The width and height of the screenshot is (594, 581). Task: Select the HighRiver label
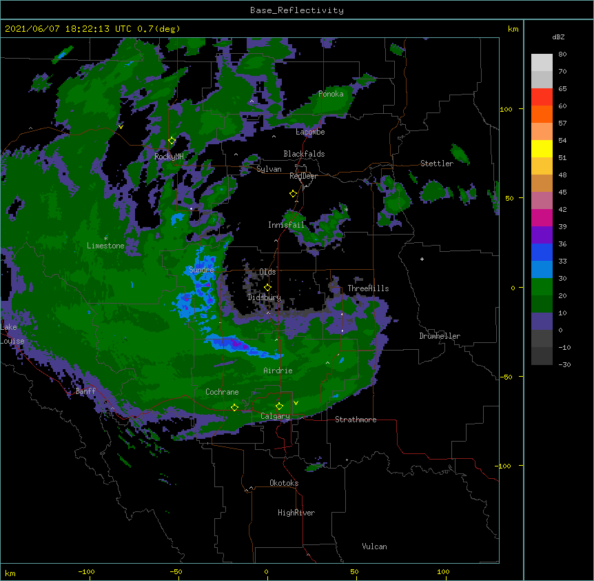point(296,513)
